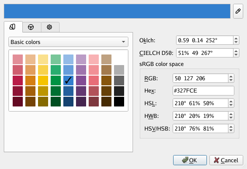The width and height of the screenshot is (247, 169).
Task: Click the HWB spinbox up arrow
Action: pyautogui.click(x=231, y=114)
